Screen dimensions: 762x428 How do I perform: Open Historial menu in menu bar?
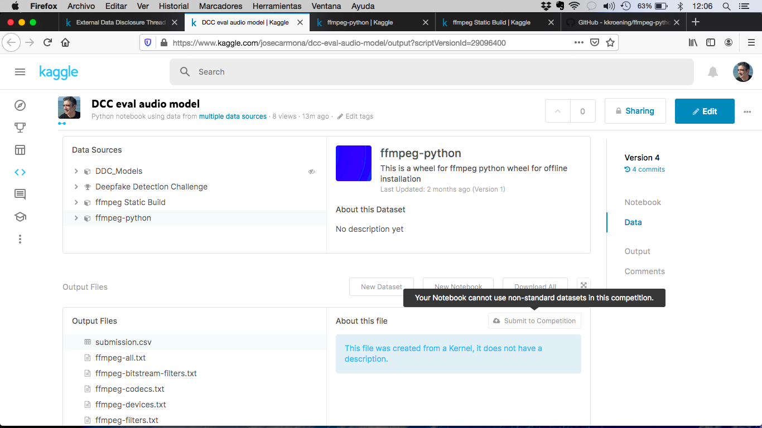click(x=173, y=6)
